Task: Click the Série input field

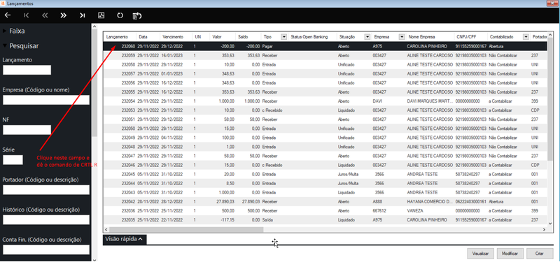Action: [13, 160]
